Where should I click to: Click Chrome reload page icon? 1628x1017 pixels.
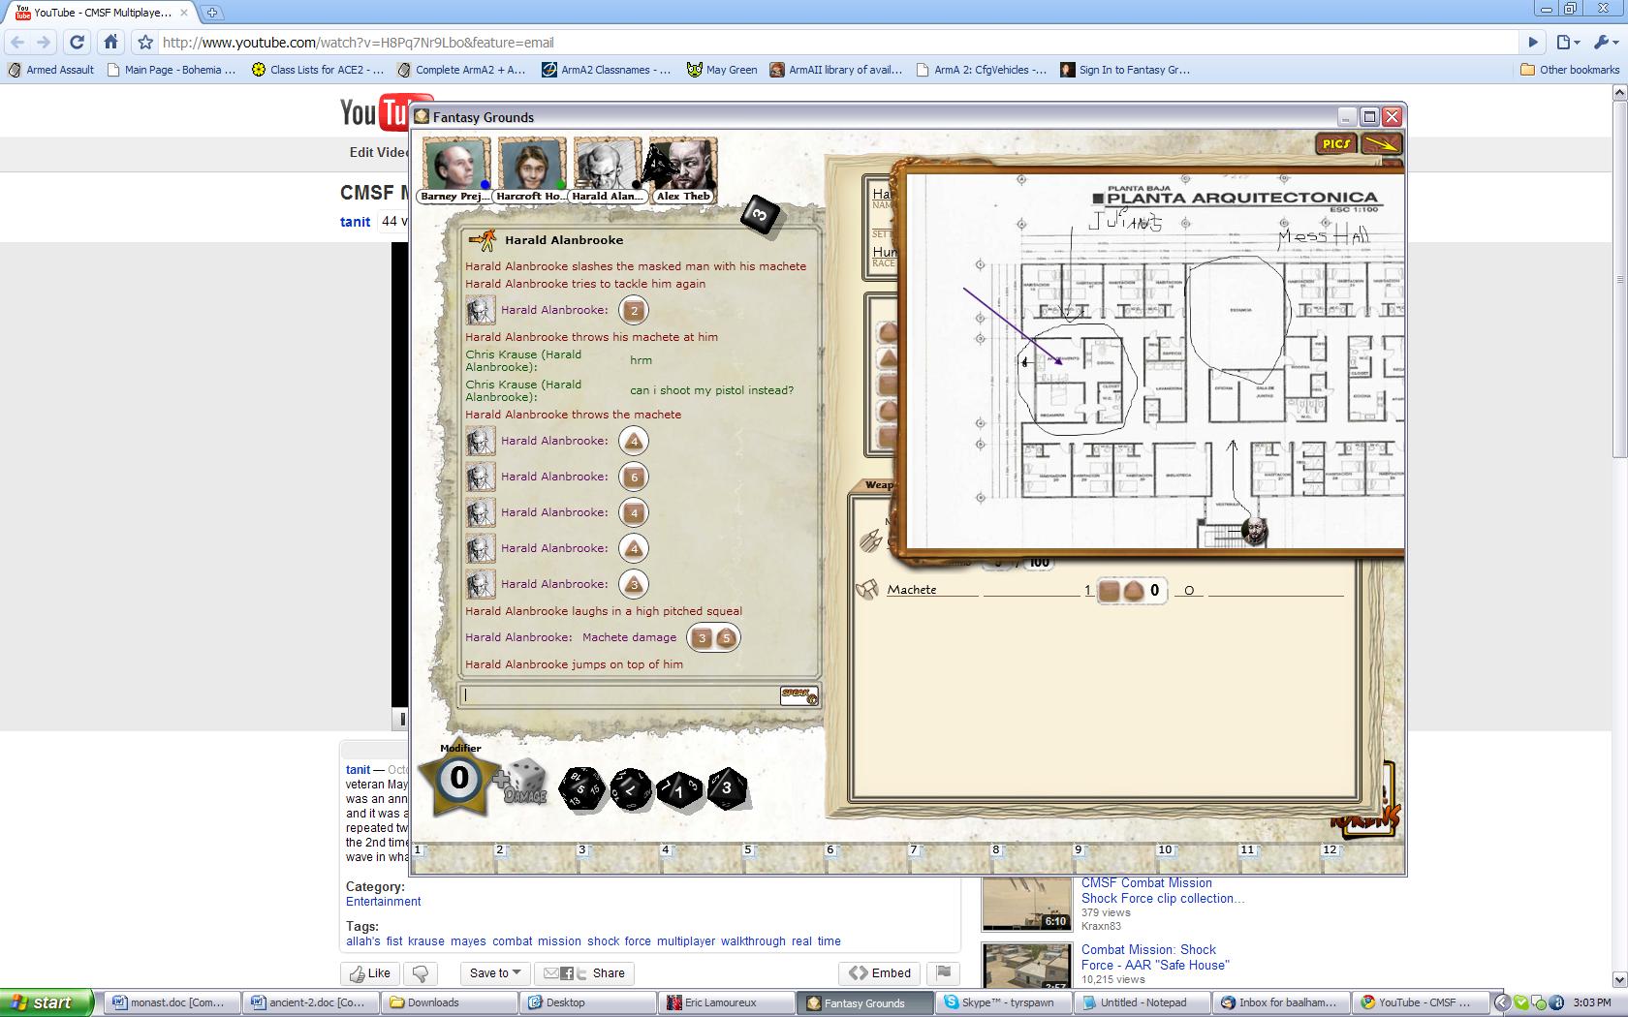tap(78, 42)
